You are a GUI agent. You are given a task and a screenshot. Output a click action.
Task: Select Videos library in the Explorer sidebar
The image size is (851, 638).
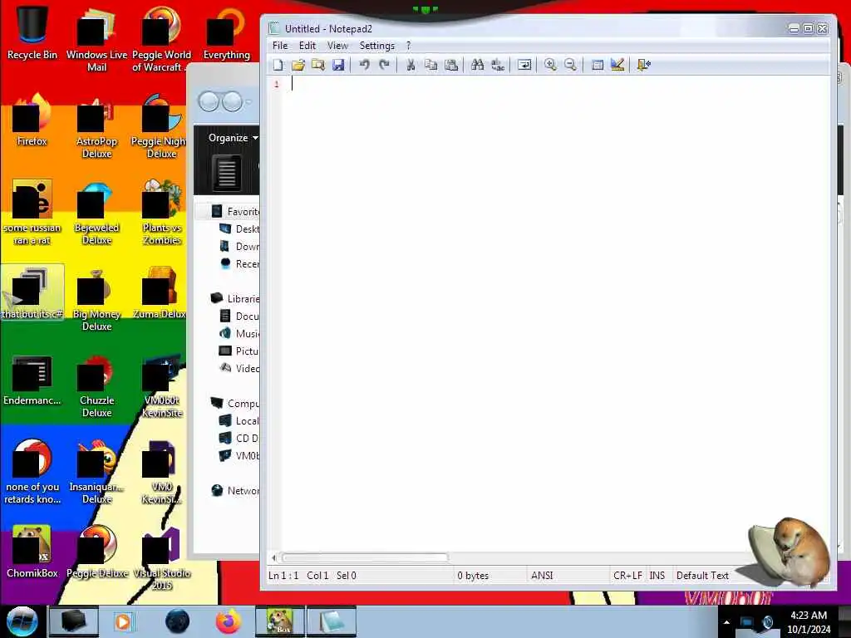[x=239, y=368]
